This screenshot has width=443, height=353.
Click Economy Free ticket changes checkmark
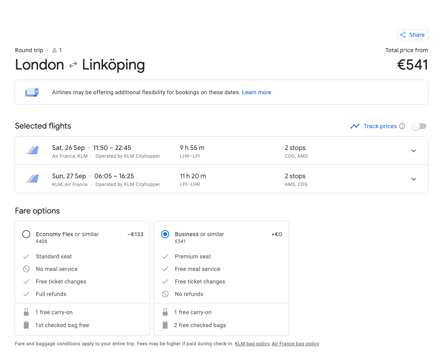pyautogui.click(x=26, y=281)
